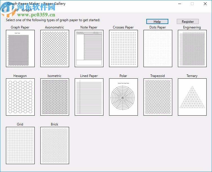The height and width of the screenshot is (172, 212).
Task: Choose the Axonometric paper thumbnail
Action: pos(55,48)
